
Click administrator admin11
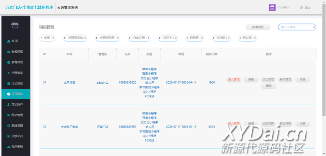(103, 82)
